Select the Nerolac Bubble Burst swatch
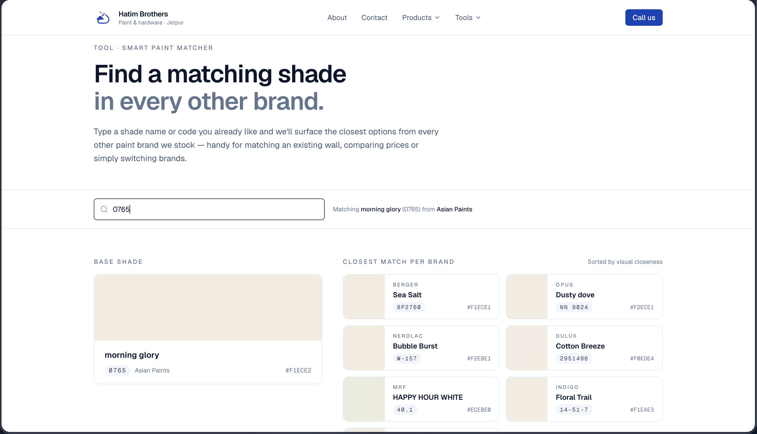The image size is (757, 434). click(x=364, y=348)
